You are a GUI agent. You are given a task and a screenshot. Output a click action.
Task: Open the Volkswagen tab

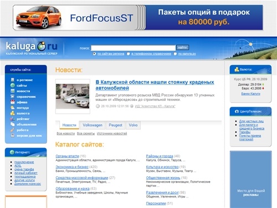(93, 125)
